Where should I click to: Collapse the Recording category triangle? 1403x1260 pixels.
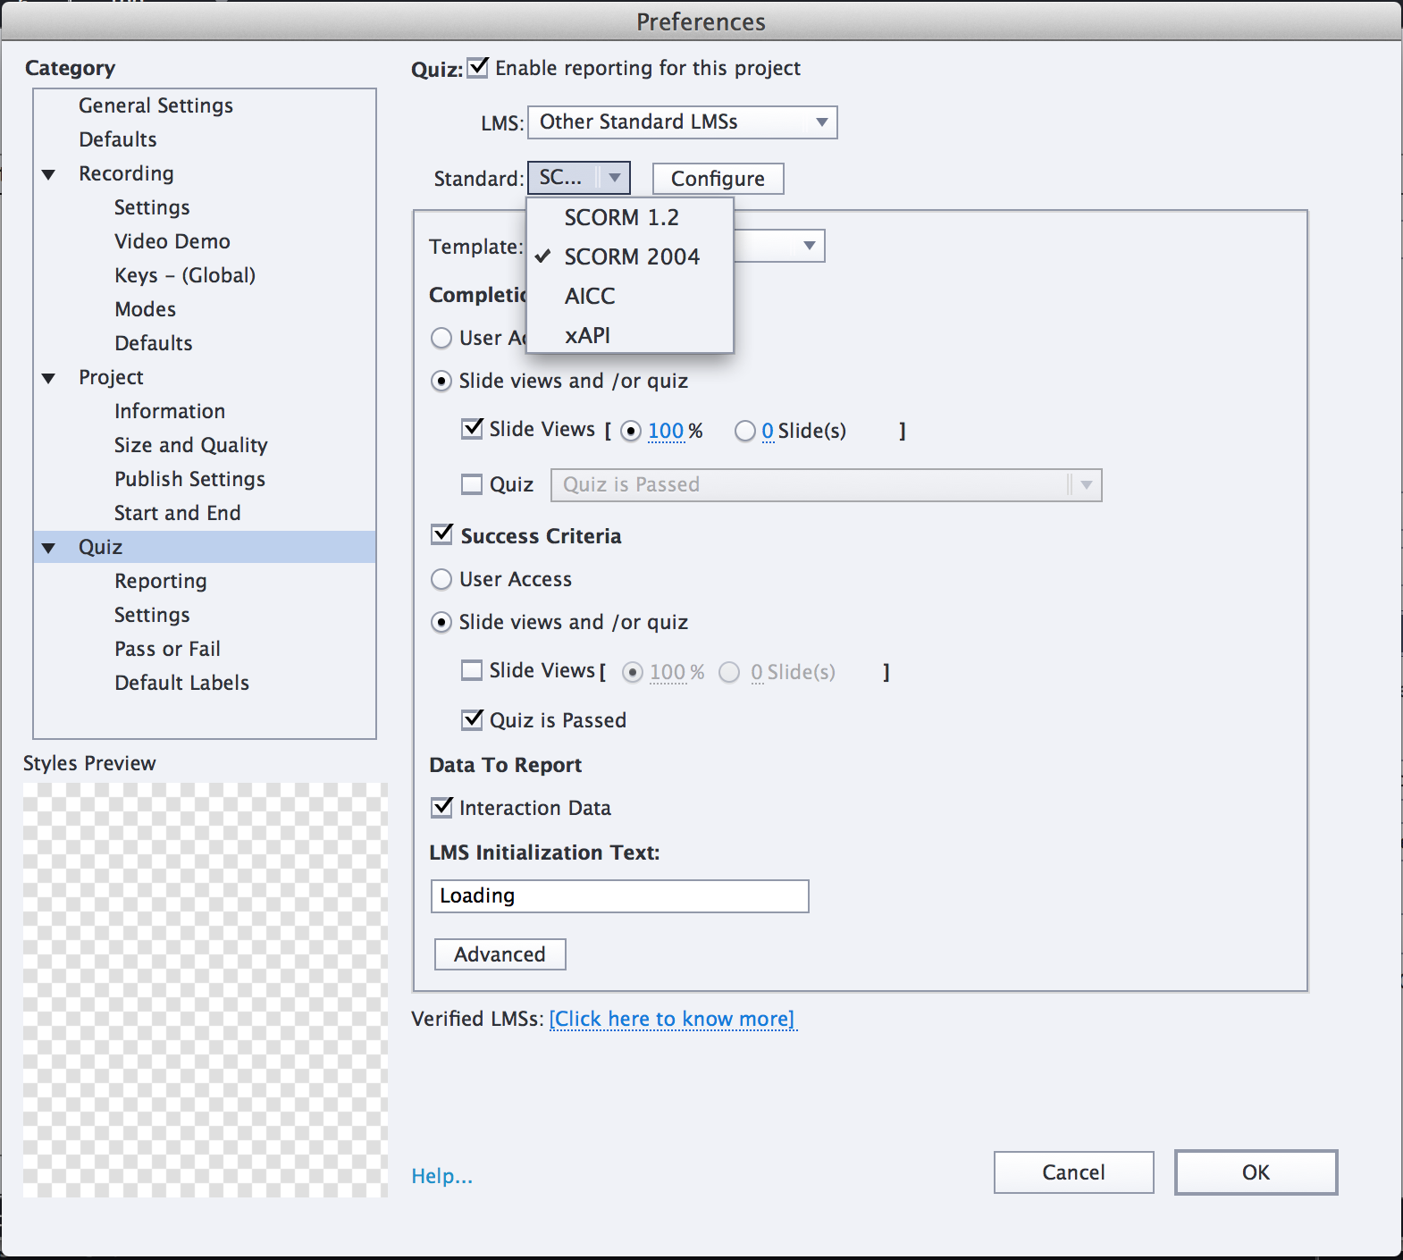[x=49, y=174]
